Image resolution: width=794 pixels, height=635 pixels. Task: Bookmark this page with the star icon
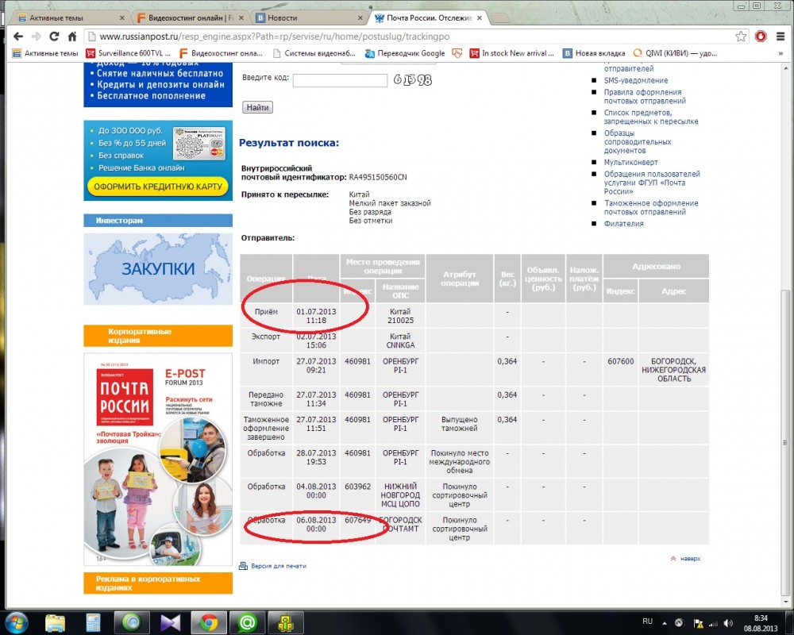[x=740, y=37]
